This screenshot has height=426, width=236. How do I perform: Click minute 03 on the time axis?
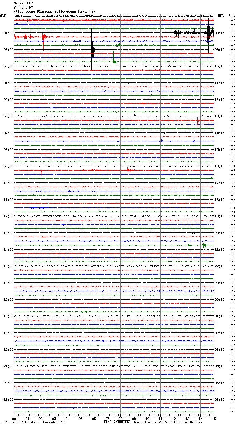tap(54, 419)
